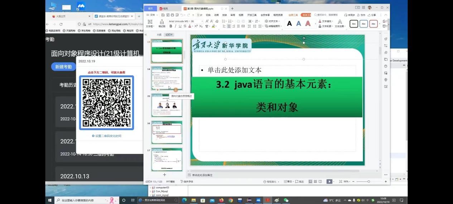This screenshot has height=204, width=453.
Task: Click the zoom in plus button
Action: pyautogui.click(x=385, y=182)
